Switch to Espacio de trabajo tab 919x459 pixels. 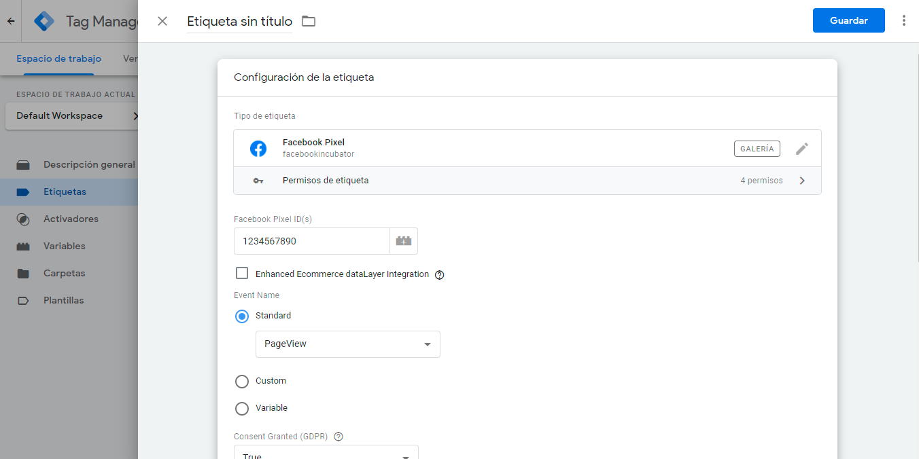coord(58,59)
